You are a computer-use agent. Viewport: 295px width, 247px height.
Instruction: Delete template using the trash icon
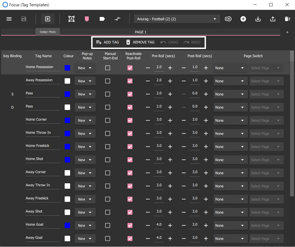pyautogui.click(x=287, y=19)
